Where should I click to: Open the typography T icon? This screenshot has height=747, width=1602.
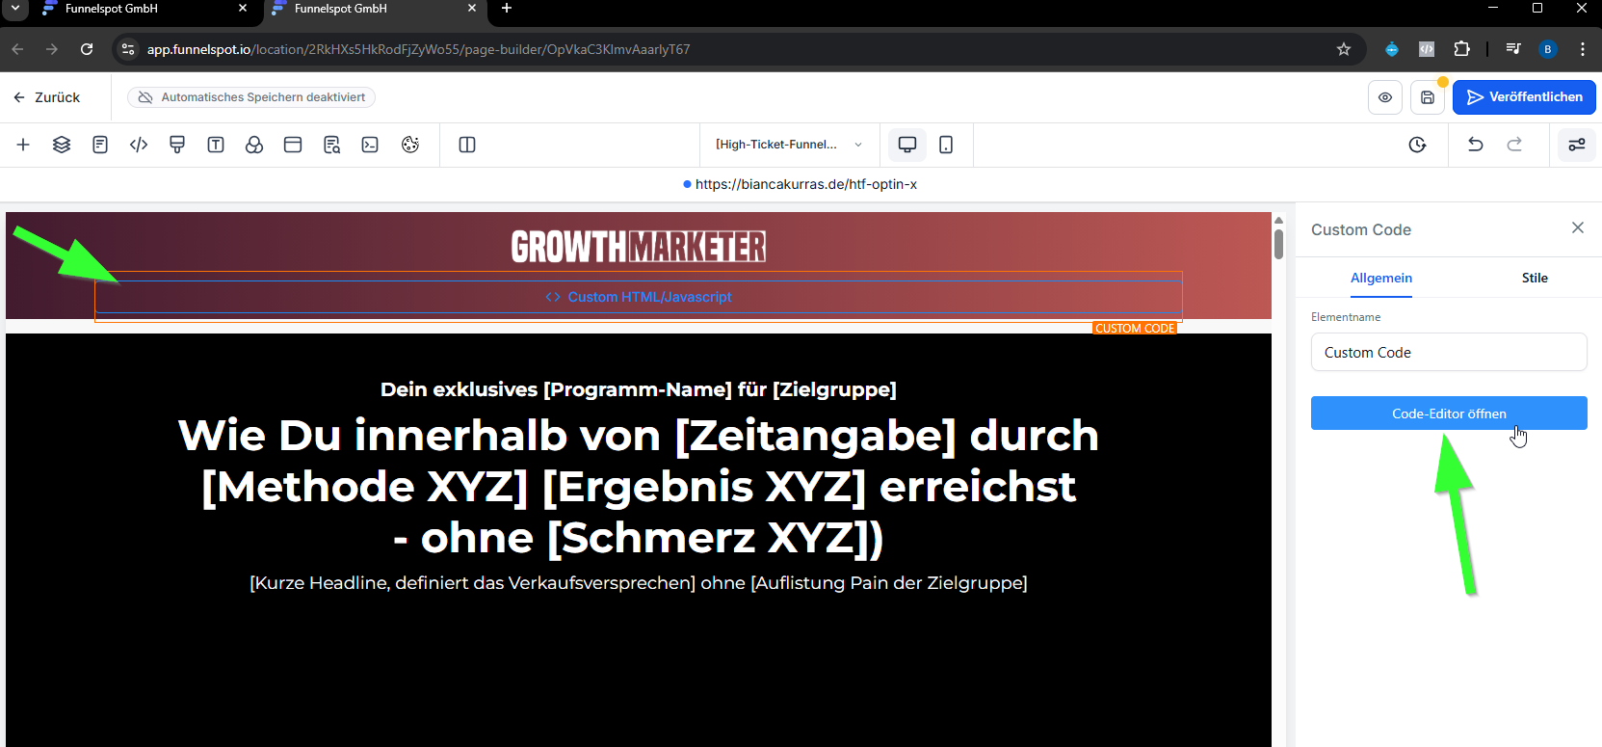pos(216,145)
